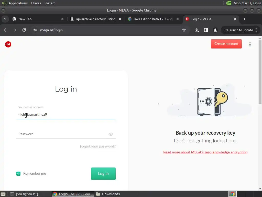This screenshot has height=197, width=262.
Task: Click the Chrome window title bar menu icon
Action: [3, 10]
